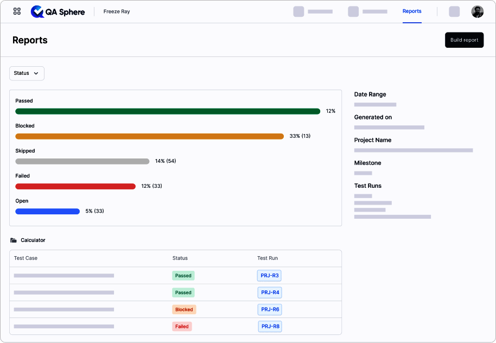Open the user avatar profile picture

477,11
